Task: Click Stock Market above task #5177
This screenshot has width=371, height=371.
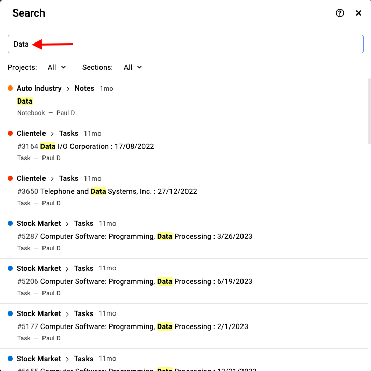Action: pos(38,313)
